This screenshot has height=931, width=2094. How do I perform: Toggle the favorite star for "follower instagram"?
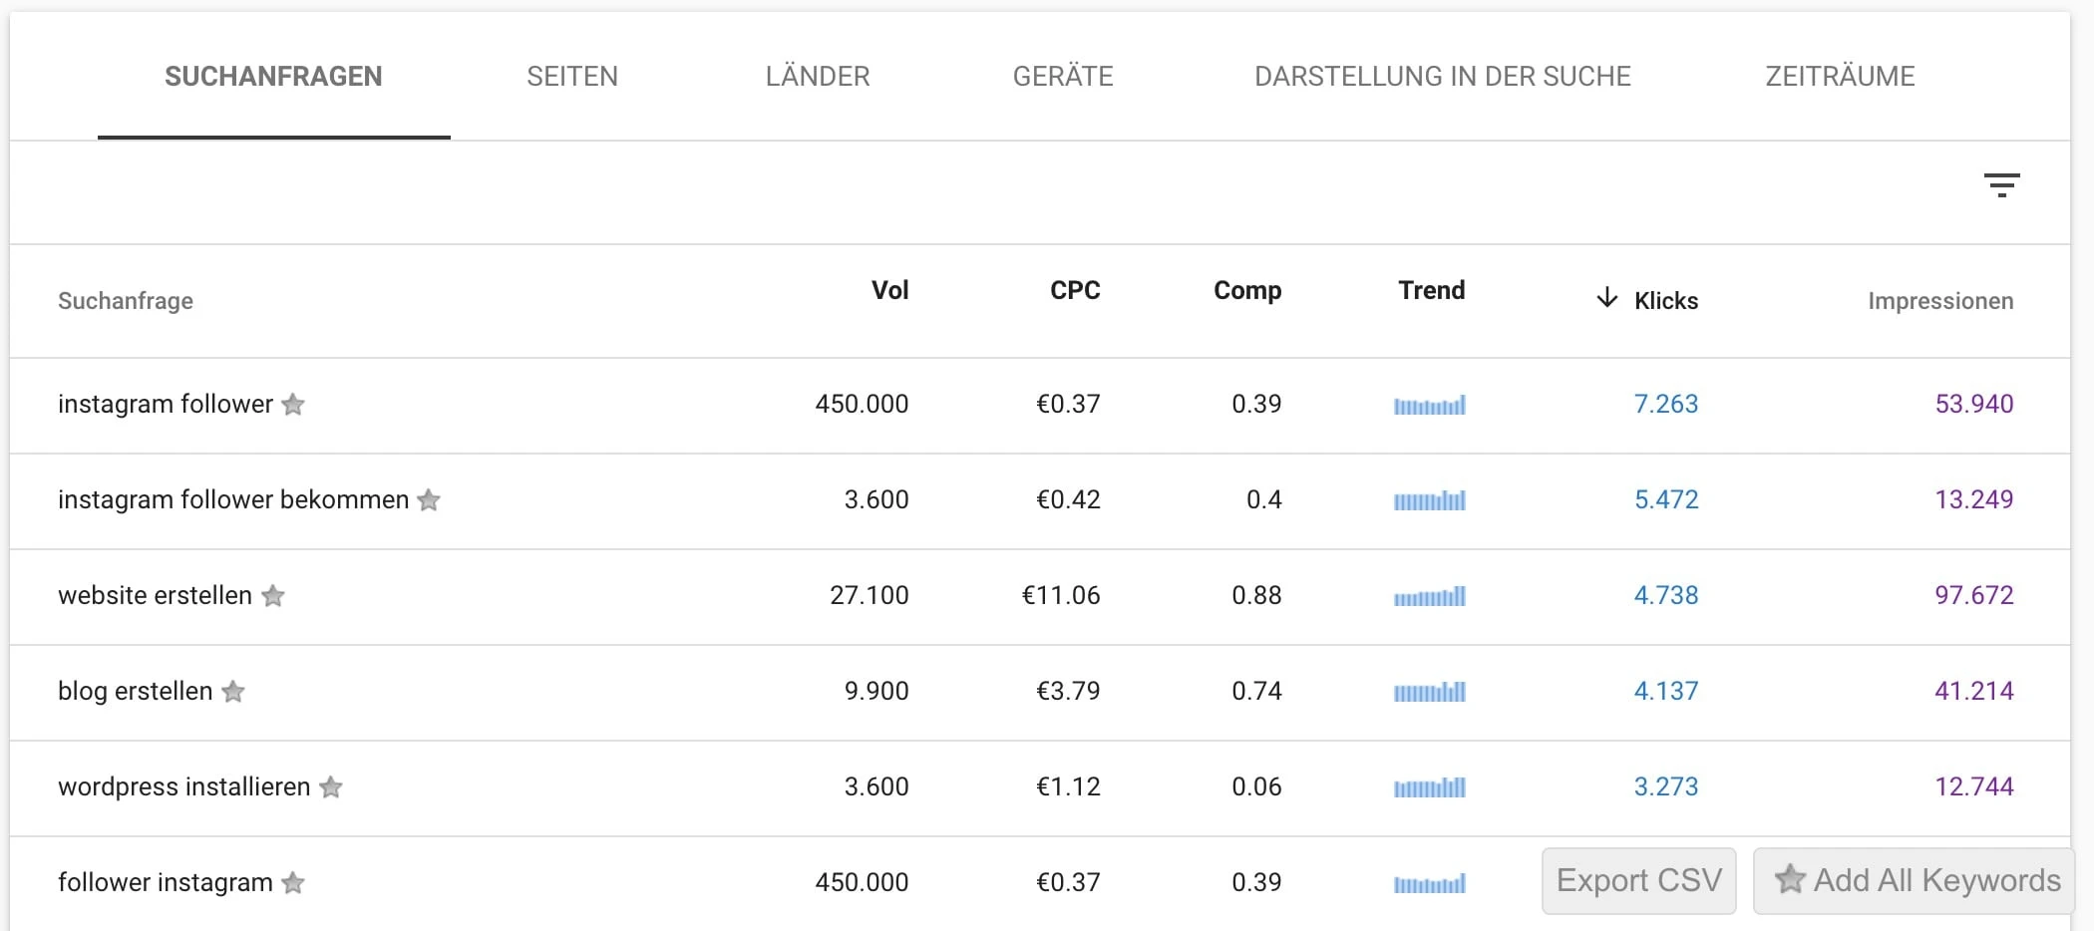point(294,883)
